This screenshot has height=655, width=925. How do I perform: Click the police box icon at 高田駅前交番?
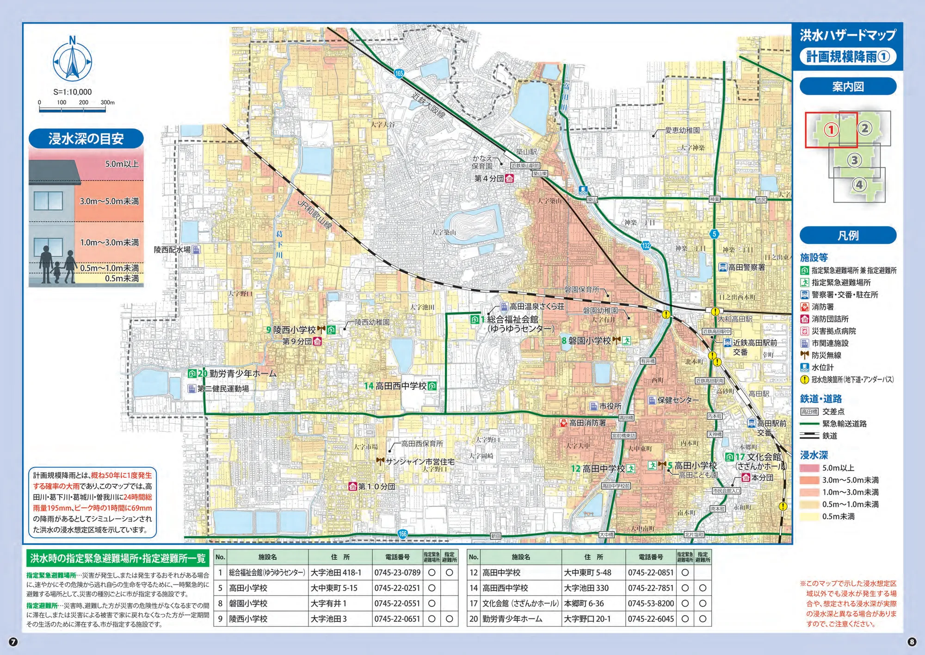[x=752, y=423]
